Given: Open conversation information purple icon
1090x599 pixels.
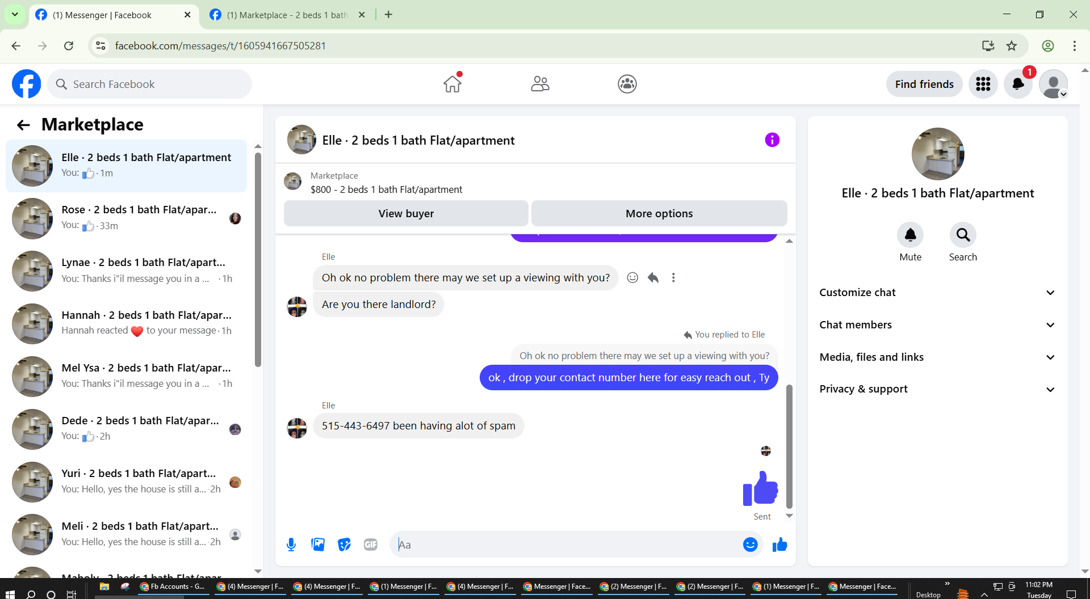Looking at the screenshot, I should 772,140.
